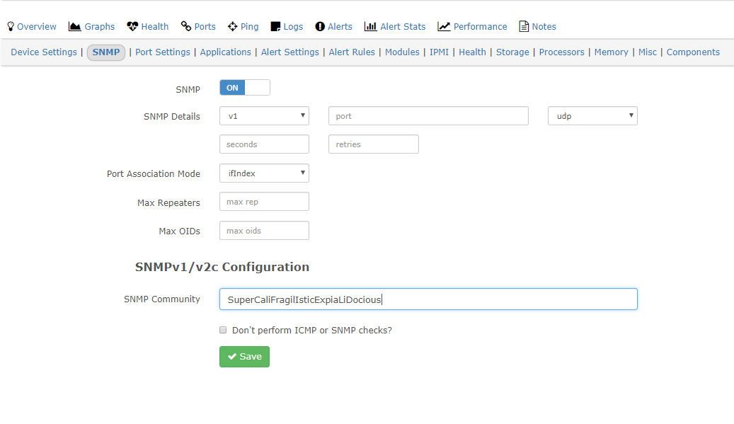Click the Ports link icon
This screenshot has height=424, width=734.
186,27
